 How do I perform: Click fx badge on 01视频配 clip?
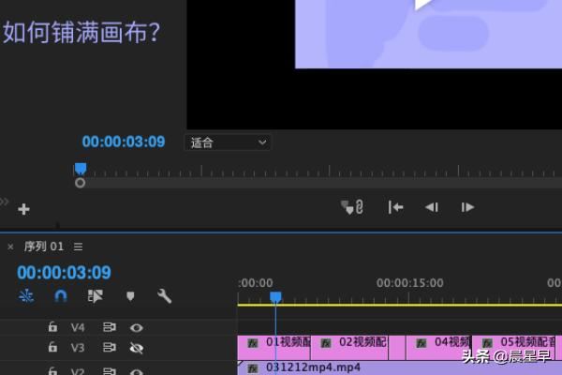pos(253,343)
